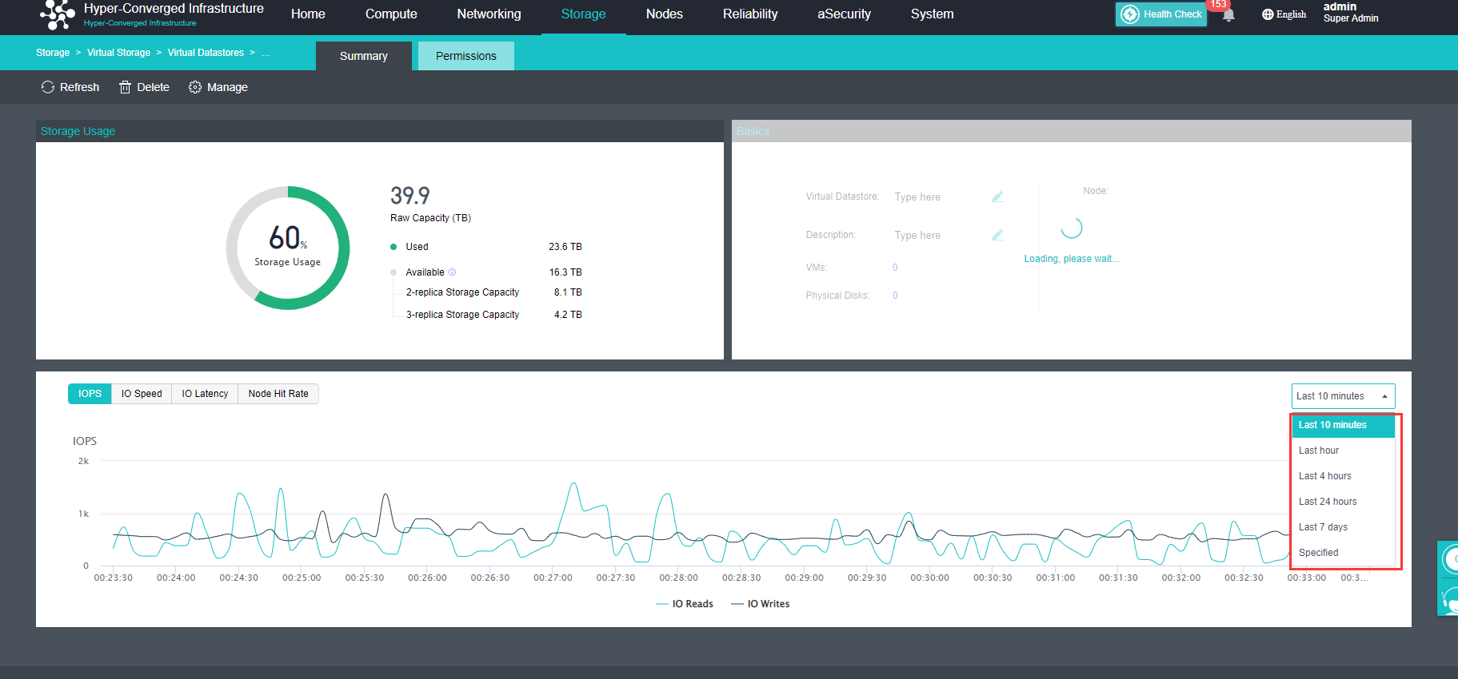The image size is (1458, 679).
Task: Click the notification bell icon
Action: [x=1228, y=15]
